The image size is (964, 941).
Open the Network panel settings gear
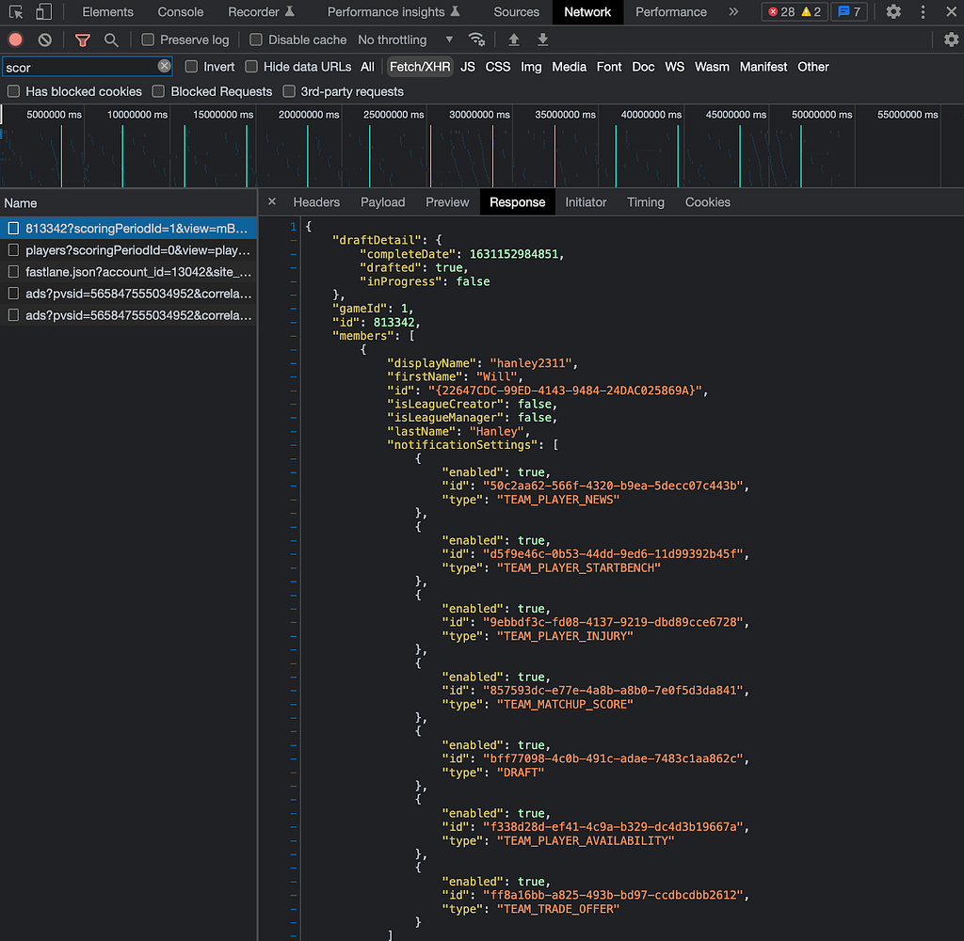(951, 40)
